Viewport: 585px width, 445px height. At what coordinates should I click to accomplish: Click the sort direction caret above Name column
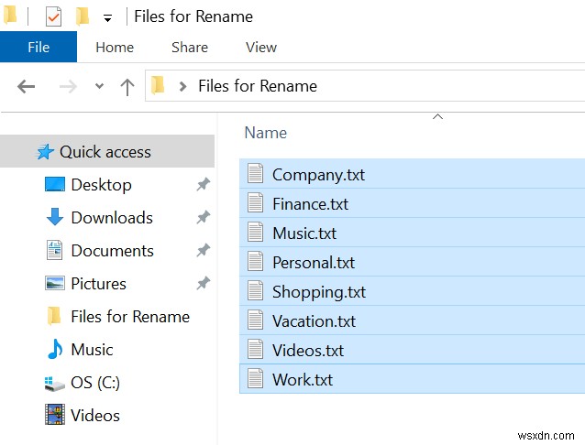tap(437, 116)
